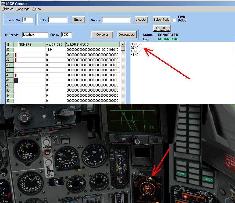
Task: Edit the IP Servidor field
Action: 35,35
